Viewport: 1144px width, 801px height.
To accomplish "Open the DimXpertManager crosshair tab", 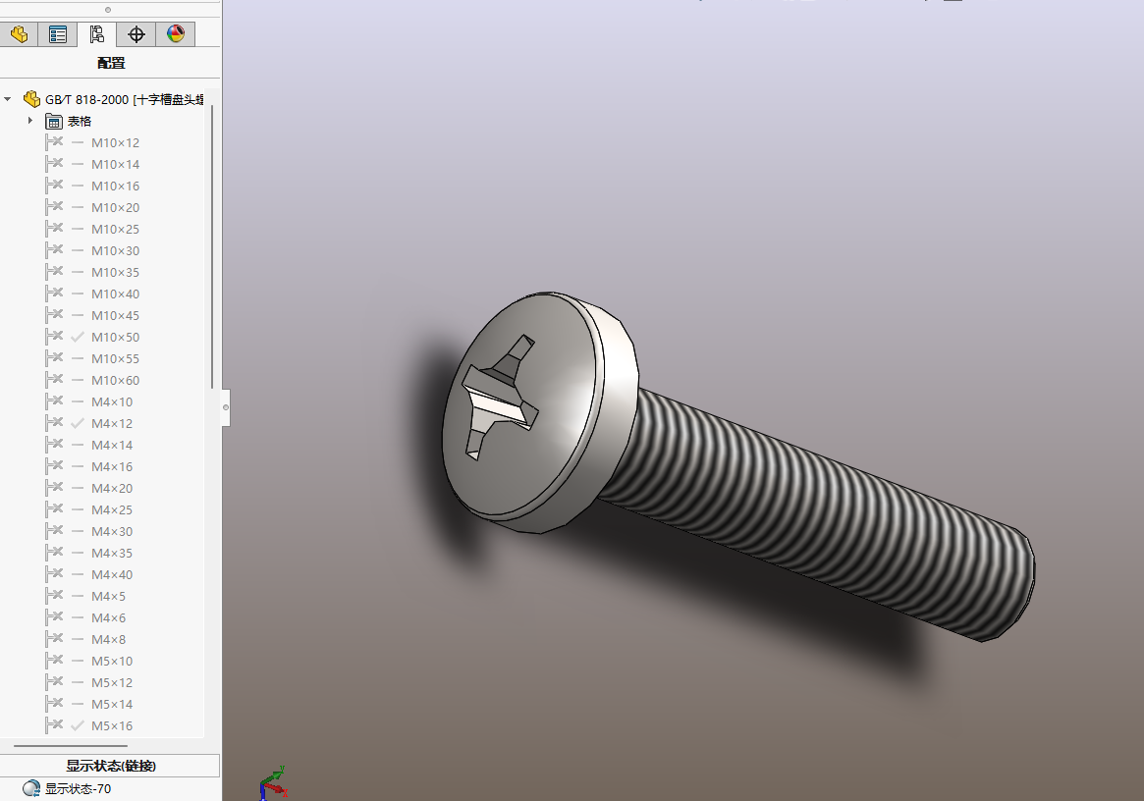I will click(136, 34).
